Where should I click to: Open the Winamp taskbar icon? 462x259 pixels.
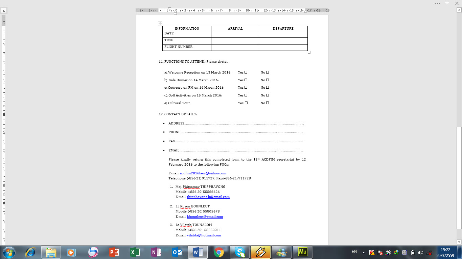click(261, 252)
